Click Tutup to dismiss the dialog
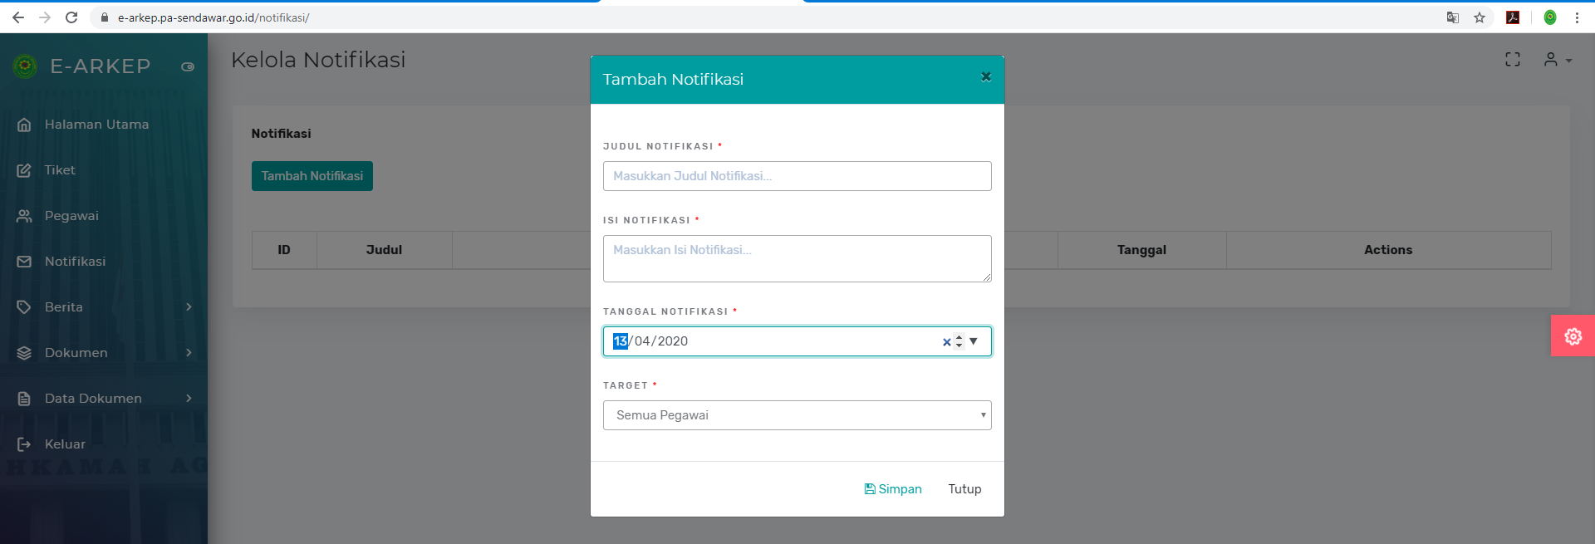This screenshot has height=544, width=1595. click(964, 489)
